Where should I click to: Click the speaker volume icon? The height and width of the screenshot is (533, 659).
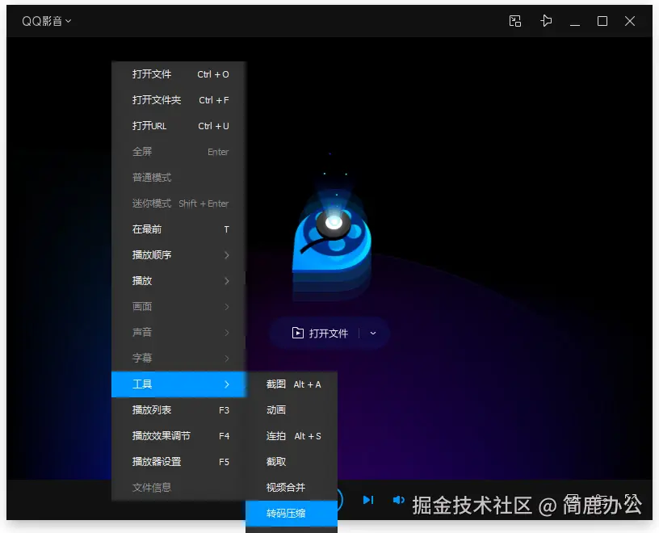[x=399, y=500]
